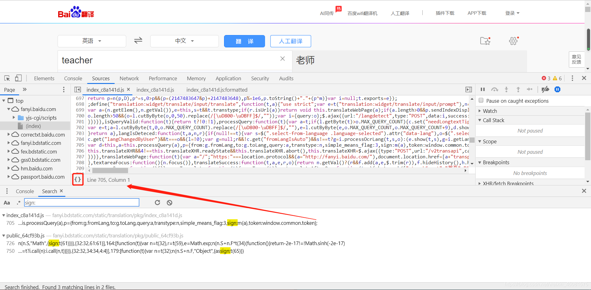591x290 pixels.
Task: Expand the Watch section
Action: pos(480,111)
